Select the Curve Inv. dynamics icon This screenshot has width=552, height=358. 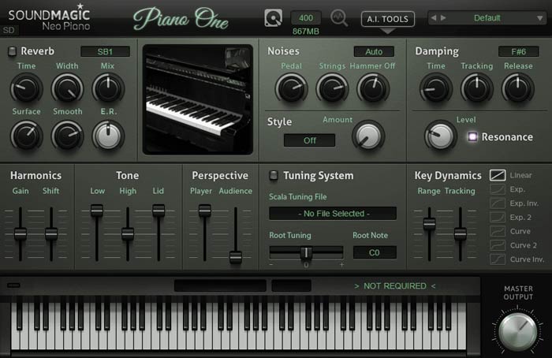click(498, 259)
